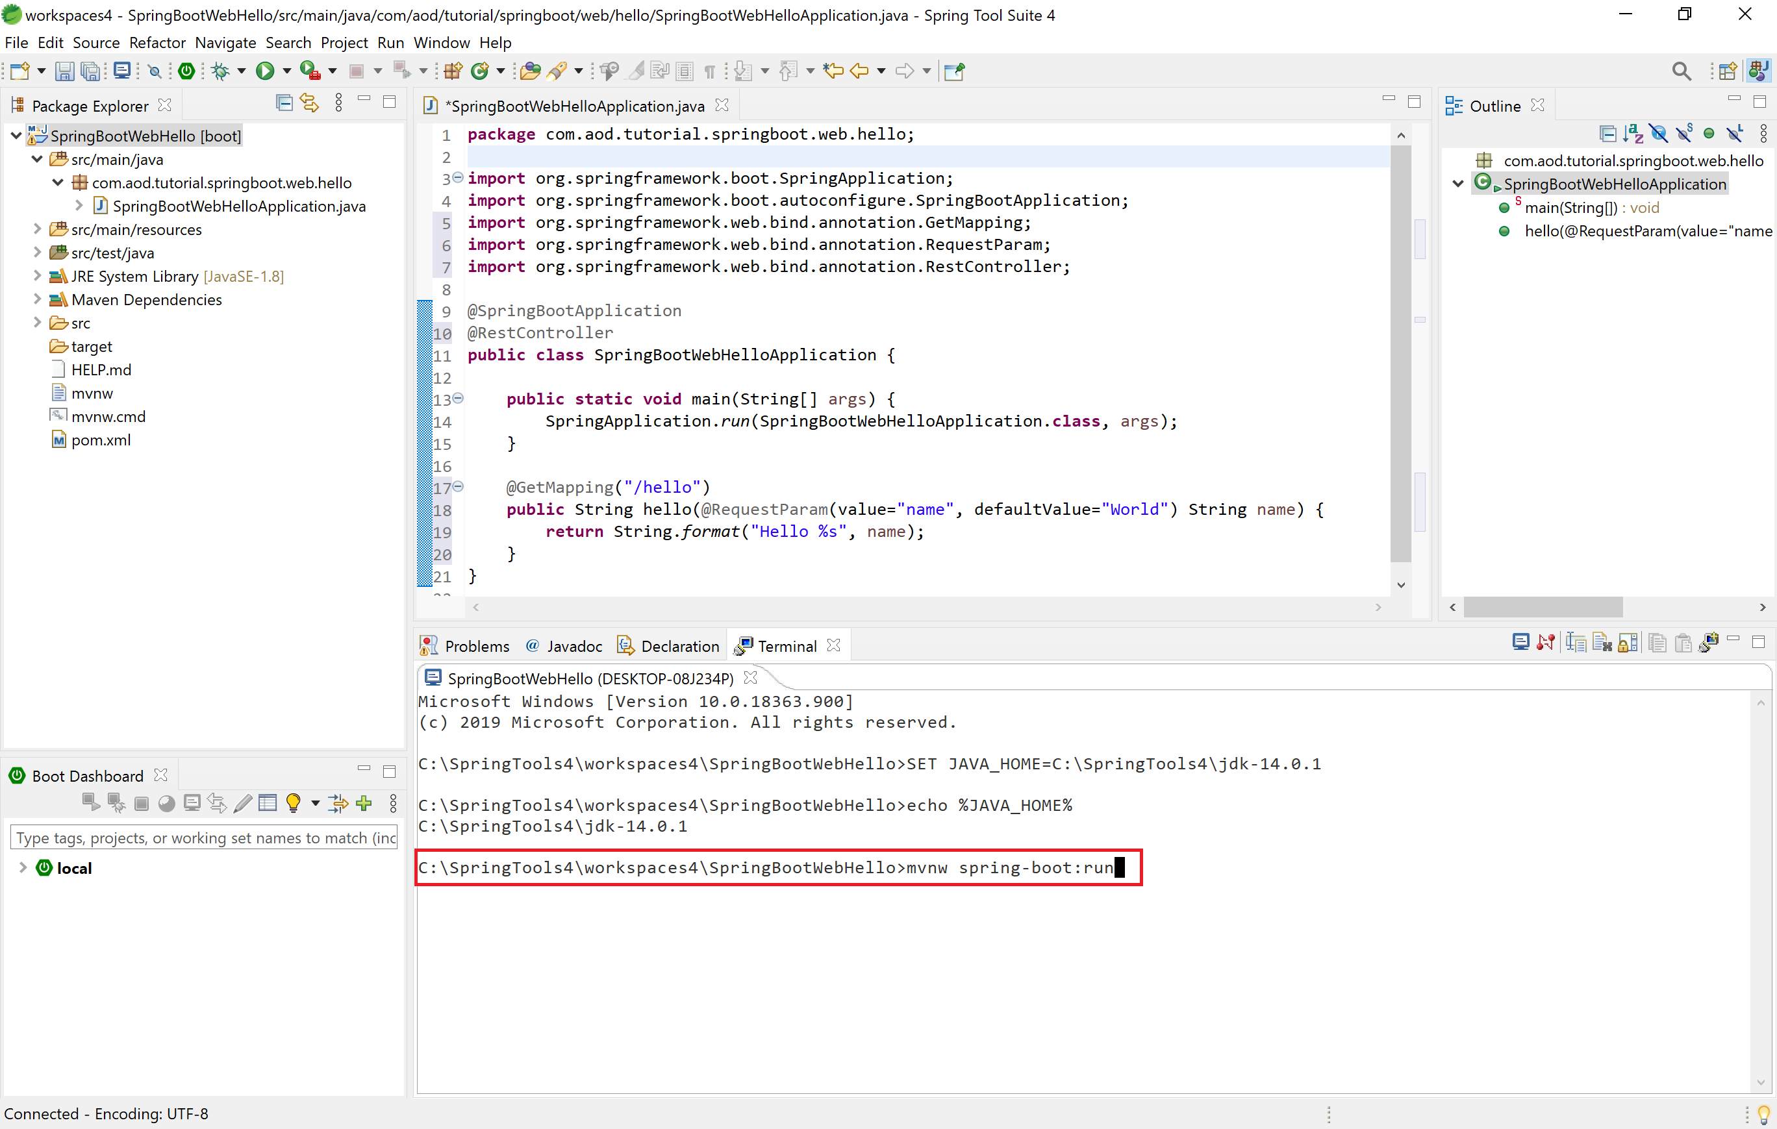Fold imports with line 3 collapse marker

[457, 178]
